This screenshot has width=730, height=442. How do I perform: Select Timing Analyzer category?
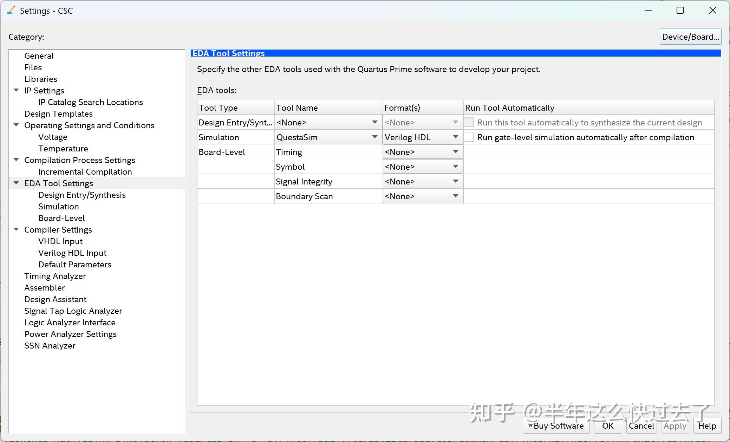(55, 276)
